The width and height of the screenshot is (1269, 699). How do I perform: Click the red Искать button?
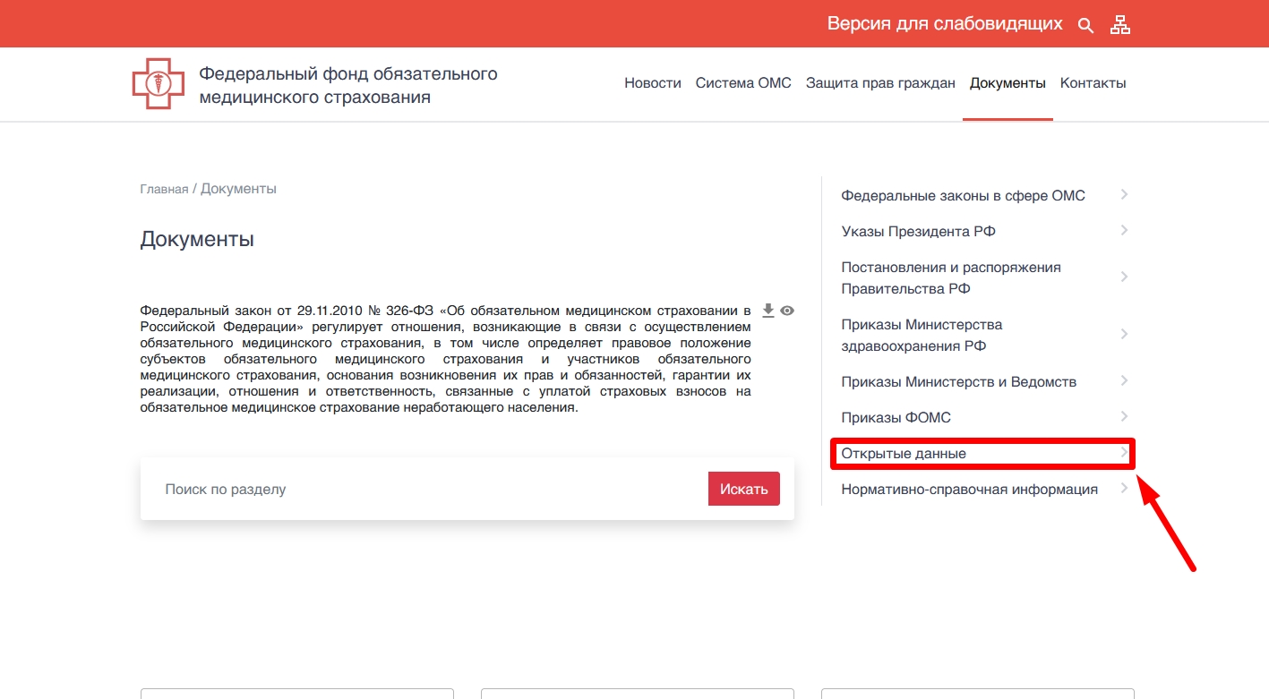point(744,490)
